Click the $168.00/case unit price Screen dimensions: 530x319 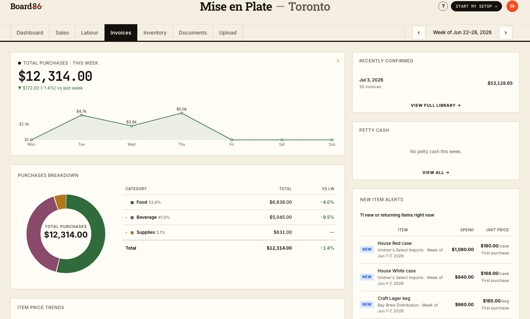495,273
